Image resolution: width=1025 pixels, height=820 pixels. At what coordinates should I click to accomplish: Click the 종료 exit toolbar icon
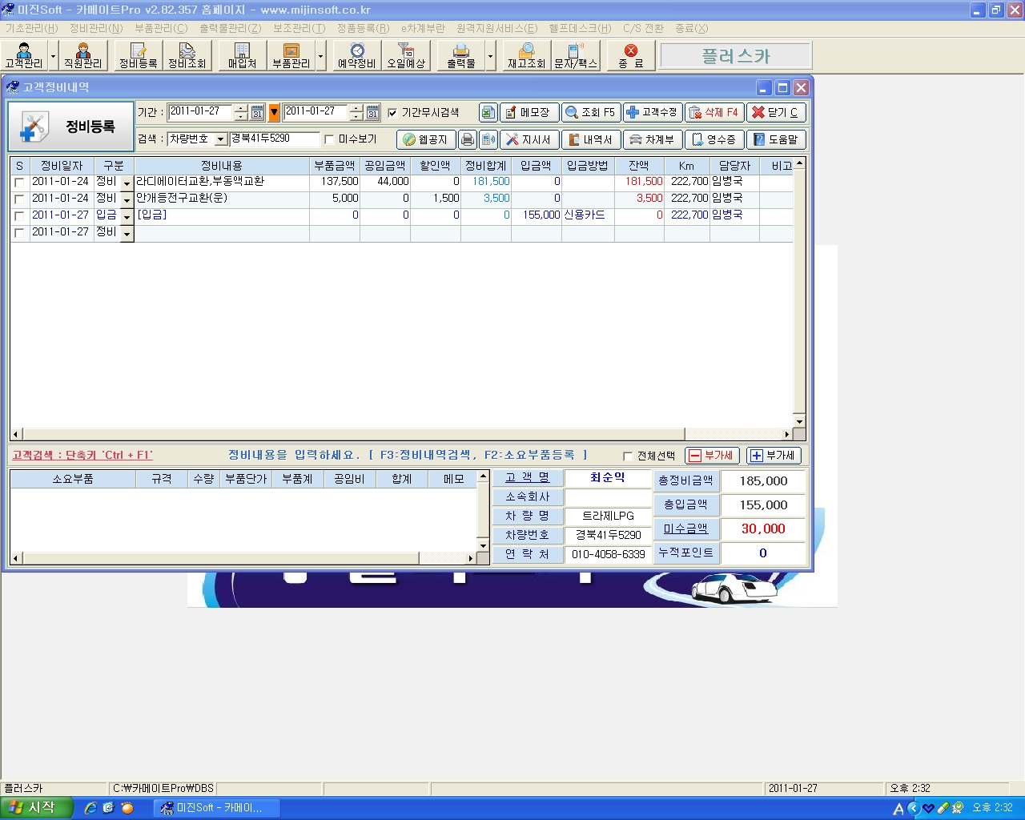click(631, 56)
